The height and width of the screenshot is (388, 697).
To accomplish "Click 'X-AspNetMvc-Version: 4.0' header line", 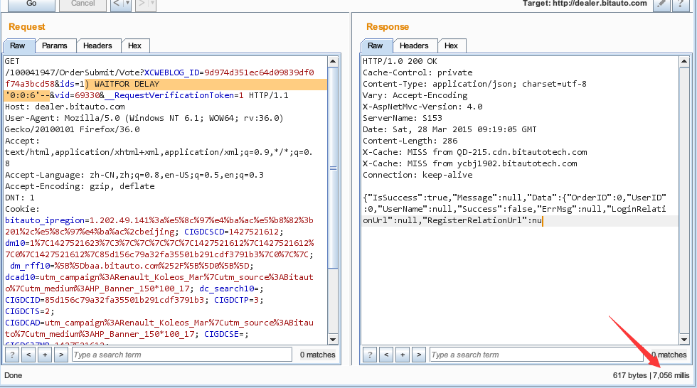I will (x=422, y=107).
